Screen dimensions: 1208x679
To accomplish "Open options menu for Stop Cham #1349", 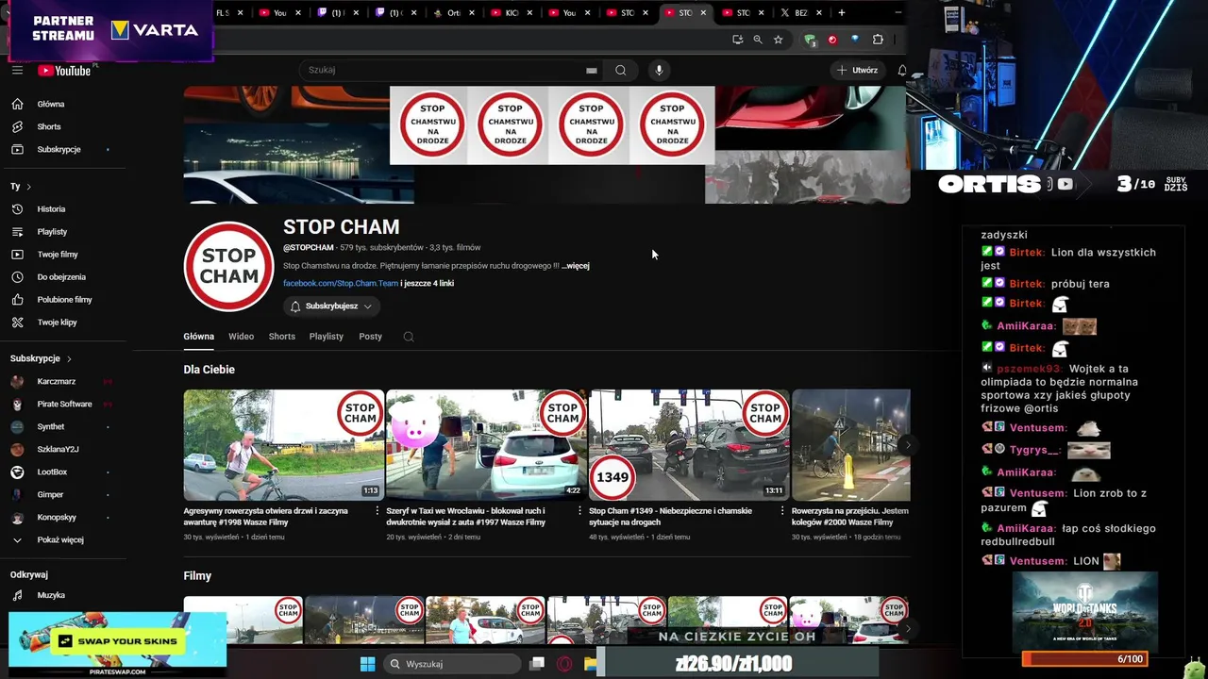I will [x=782, y=511].
